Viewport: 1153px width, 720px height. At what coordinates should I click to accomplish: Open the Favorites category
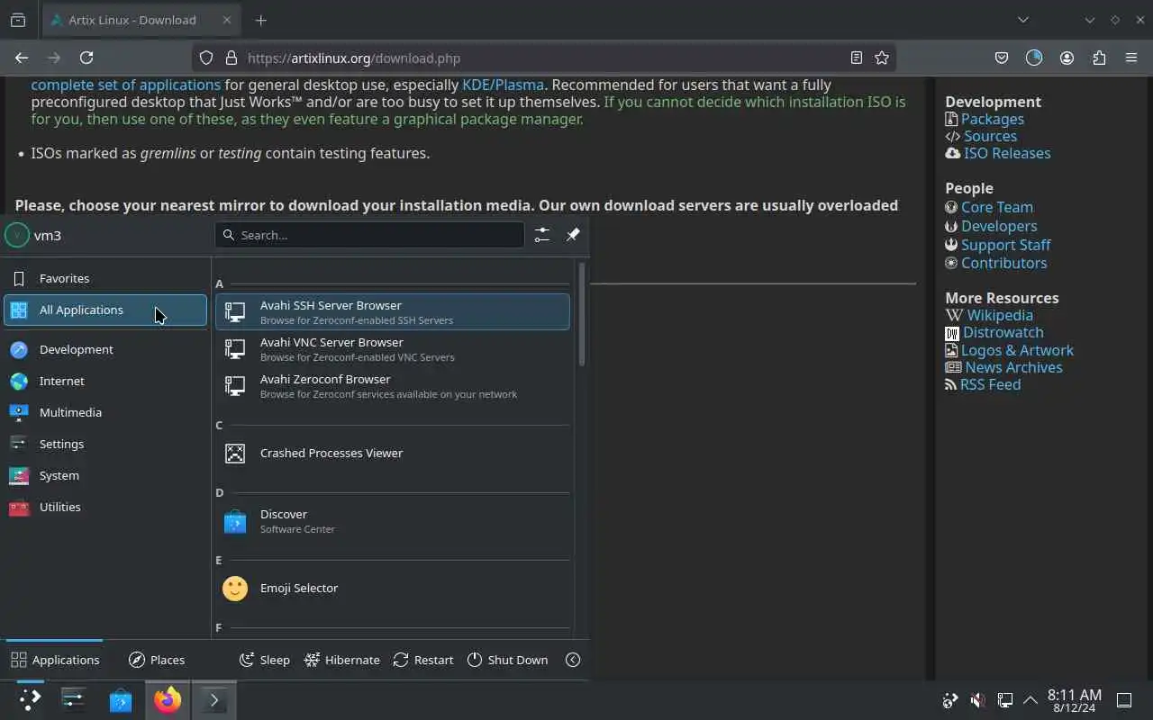[105, 278]
